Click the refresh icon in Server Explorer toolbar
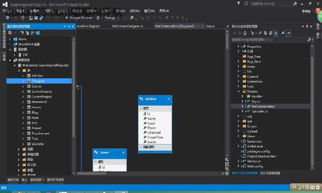This screenshot has width=322, height=193. point(10,33)
